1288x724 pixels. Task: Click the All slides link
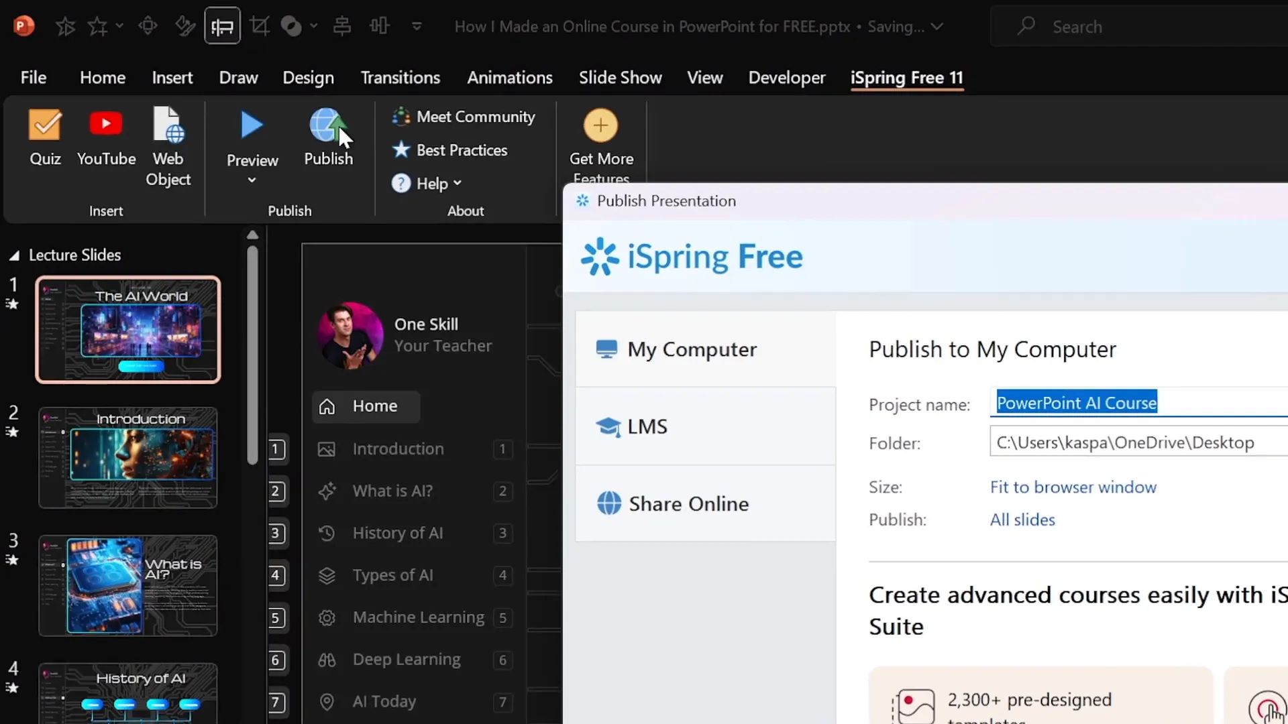coord(1022,519)
